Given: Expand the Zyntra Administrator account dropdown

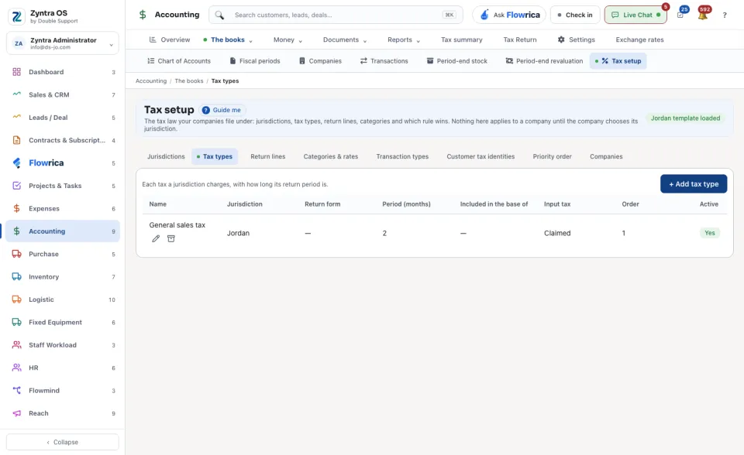Looking at the screenshot, I should (x=63, y=43).
